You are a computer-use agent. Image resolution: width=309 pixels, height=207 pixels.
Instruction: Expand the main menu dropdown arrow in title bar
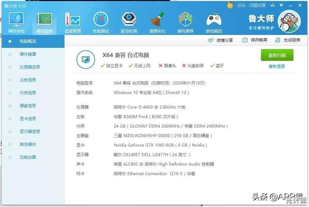pyautogui.click(x=281, y=5)
